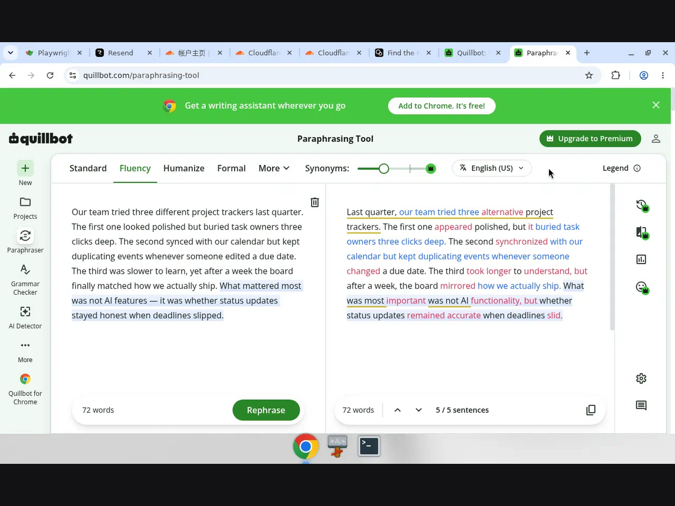The width and height of the screenshot is (675, 506).
Task: Open the browser extensions puzzle icon
Action: coord(616,75)
